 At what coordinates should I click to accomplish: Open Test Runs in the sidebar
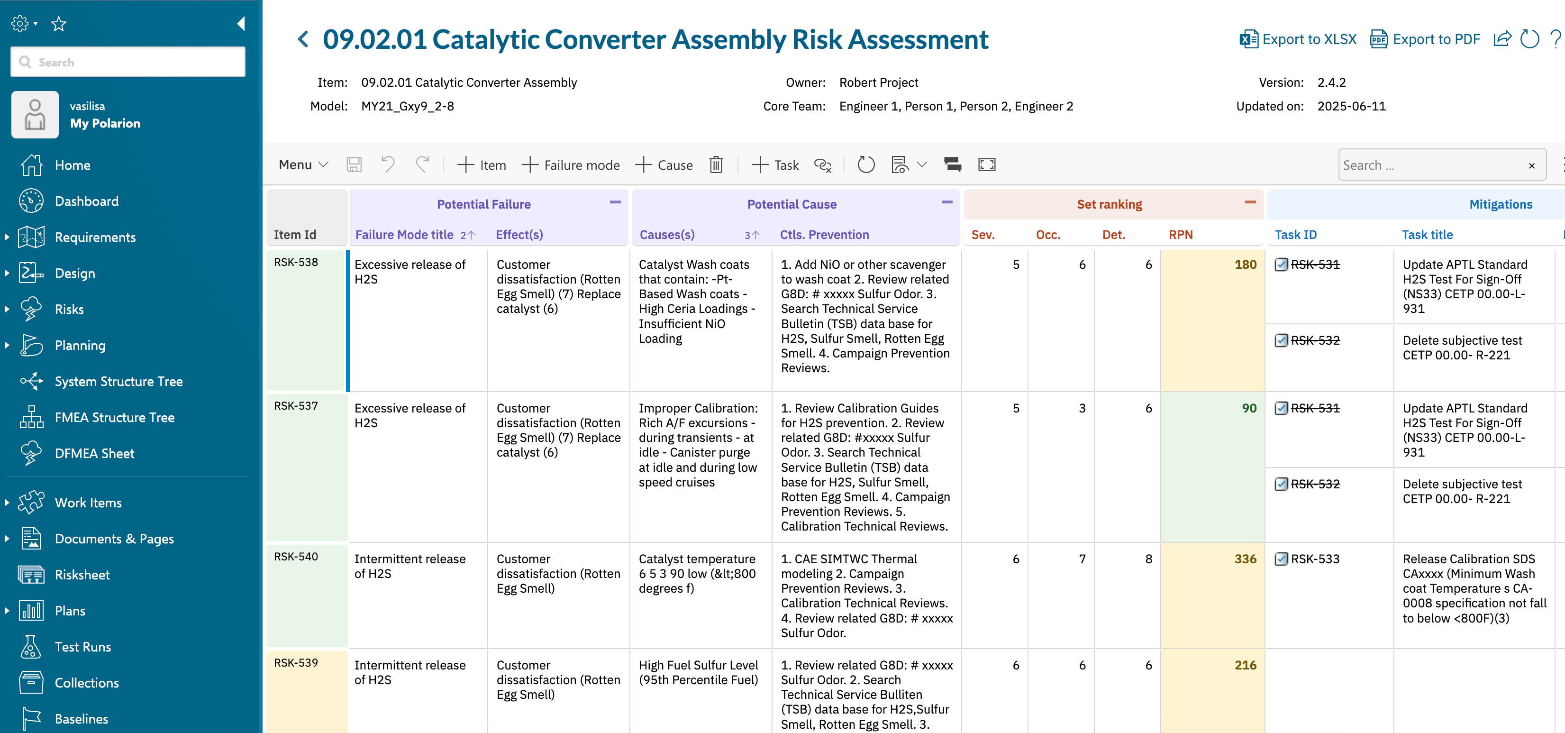[82, 647]
